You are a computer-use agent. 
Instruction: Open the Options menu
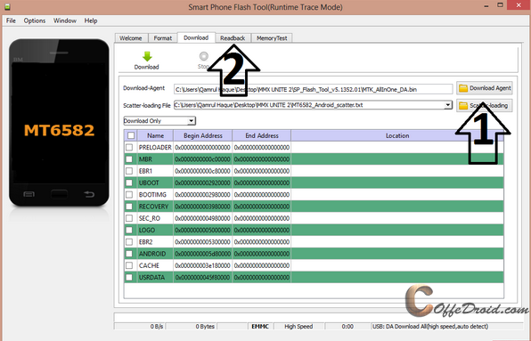coord(35,20)
